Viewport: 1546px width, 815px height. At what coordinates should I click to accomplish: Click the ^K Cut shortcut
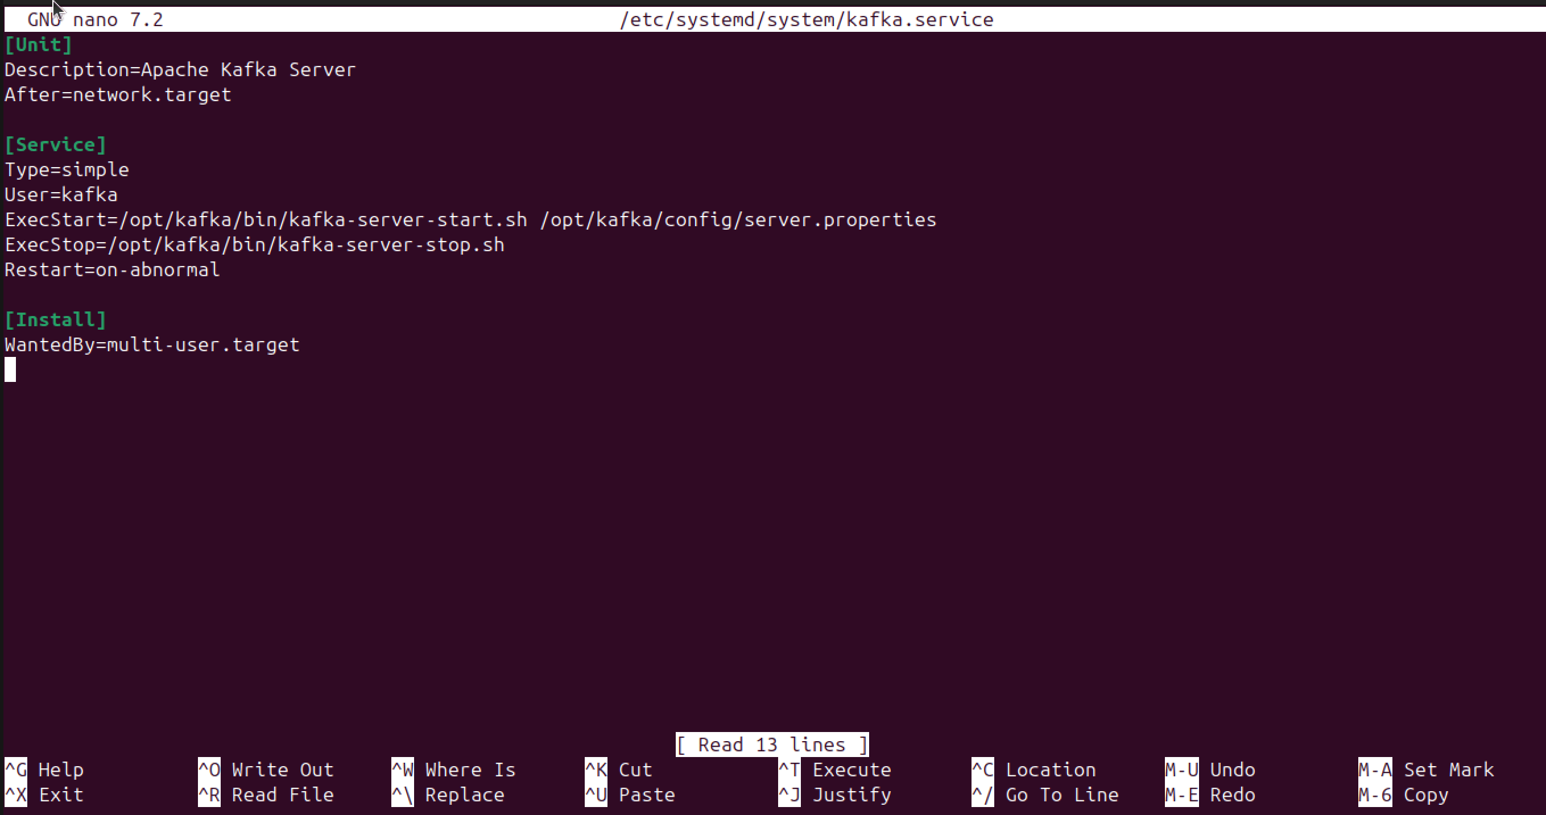coord(618,770)
